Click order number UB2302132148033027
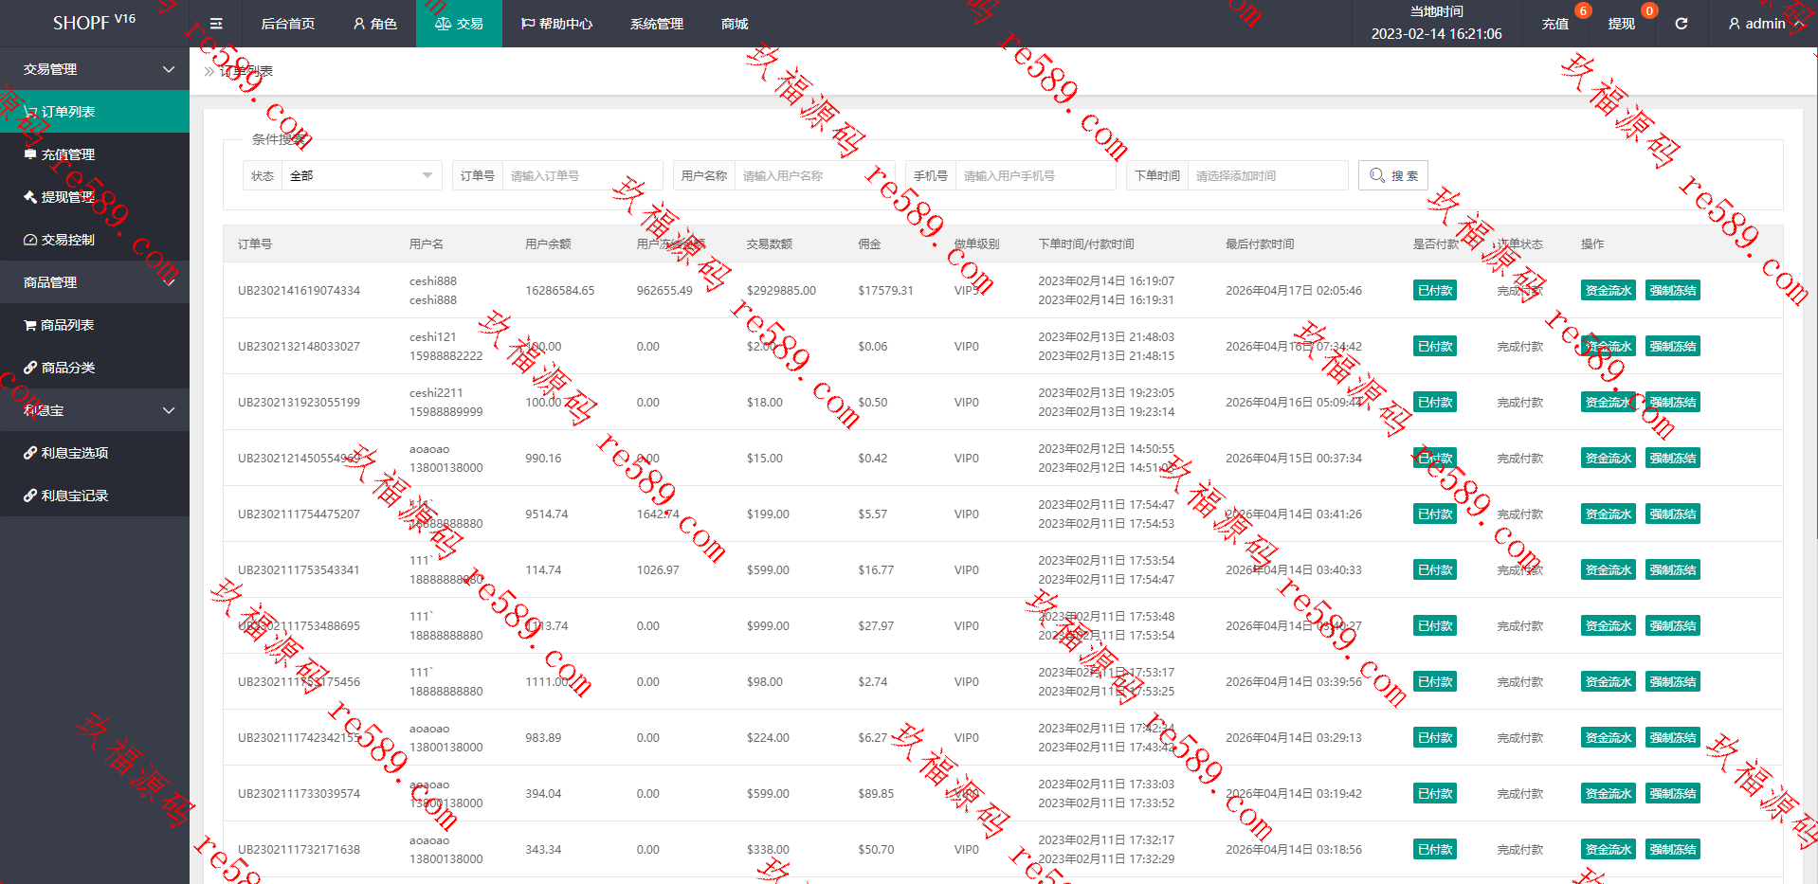The height and width of the screenshot is (884, 1818). [299, 347]
